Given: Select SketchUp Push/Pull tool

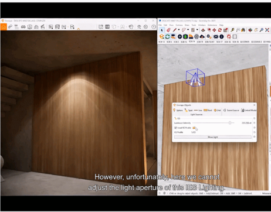Looking at the screenshot, I should (x=203, y=30).
